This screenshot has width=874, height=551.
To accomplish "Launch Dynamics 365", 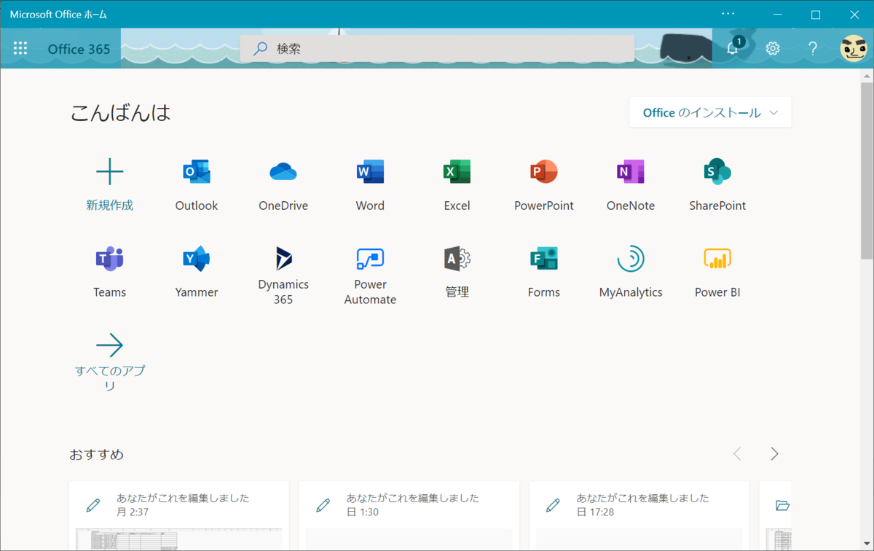I will (x=283, y=275).
